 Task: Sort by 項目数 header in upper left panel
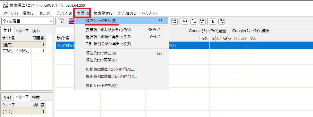tap(39, 38)
